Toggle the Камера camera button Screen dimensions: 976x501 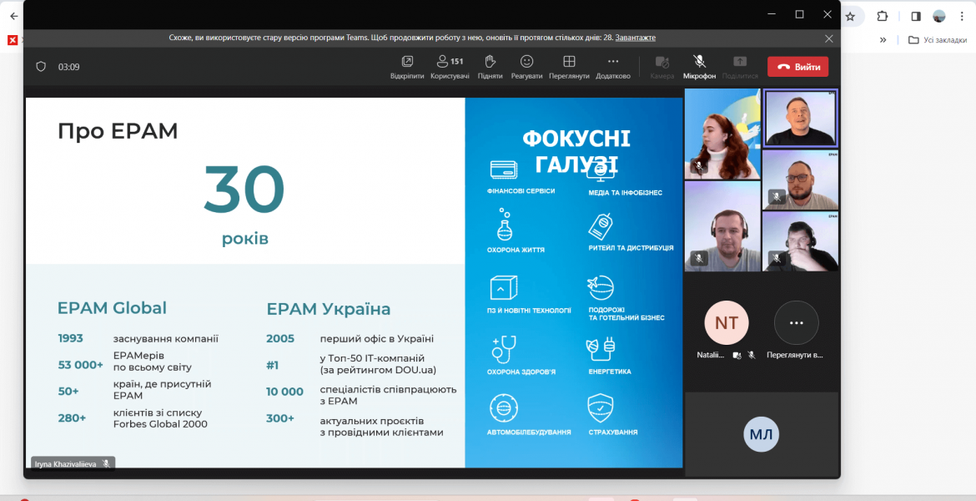point(662,68)
